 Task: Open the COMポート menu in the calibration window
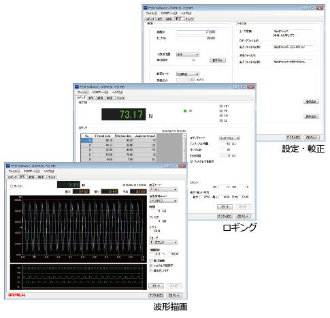click(169, 14)
